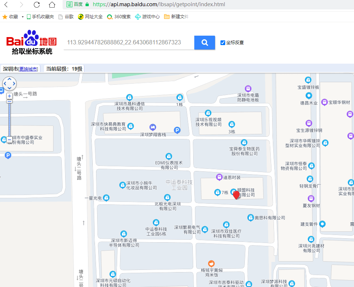354x287 pixels.
Task: Pan map right with compass arrow
Action: [14, 84]
